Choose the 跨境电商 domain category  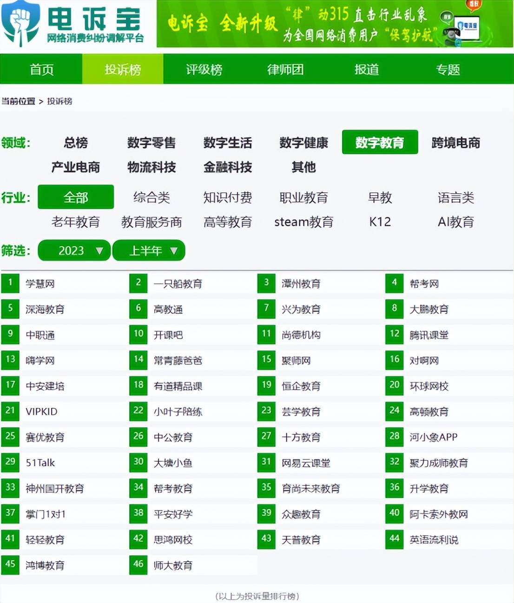point(455,142)
